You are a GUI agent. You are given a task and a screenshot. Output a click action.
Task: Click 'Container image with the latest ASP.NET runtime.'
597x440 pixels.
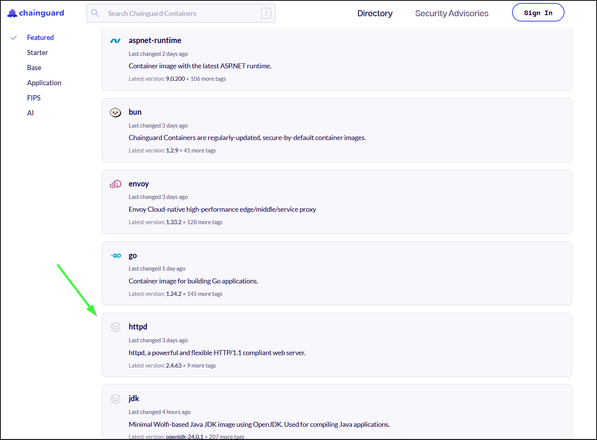click(x=200, y=66)
